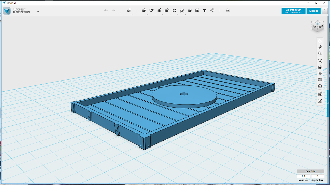Viewport: 330px width, 185px height.
Task: Click the Sign In button
Action: click(313, 11)
